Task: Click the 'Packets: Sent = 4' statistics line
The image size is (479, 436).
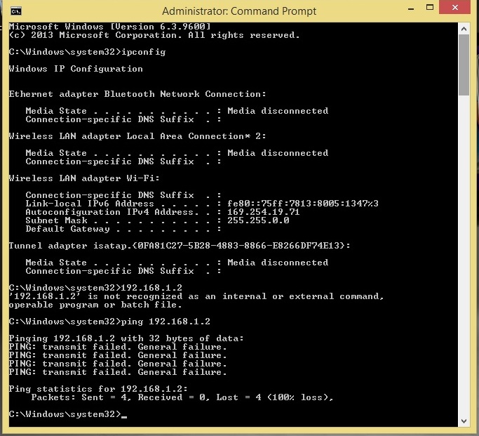Action: click(182, 397)
